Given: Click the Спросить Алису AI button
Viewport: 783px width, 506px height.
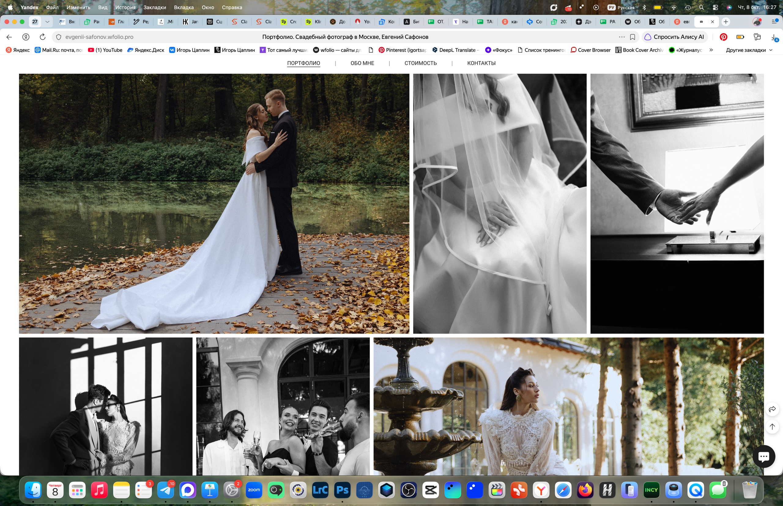Looking at the screenshot, I should pos(674,37).
